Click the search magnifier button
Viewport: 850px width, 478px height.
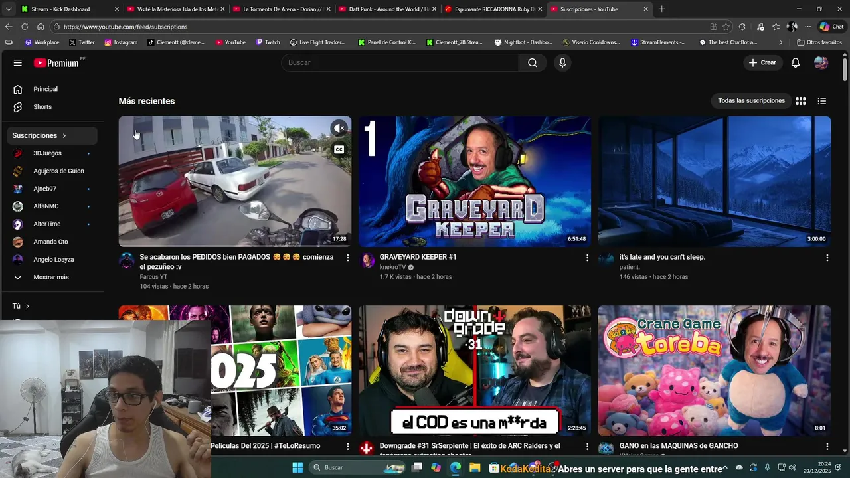533,62
